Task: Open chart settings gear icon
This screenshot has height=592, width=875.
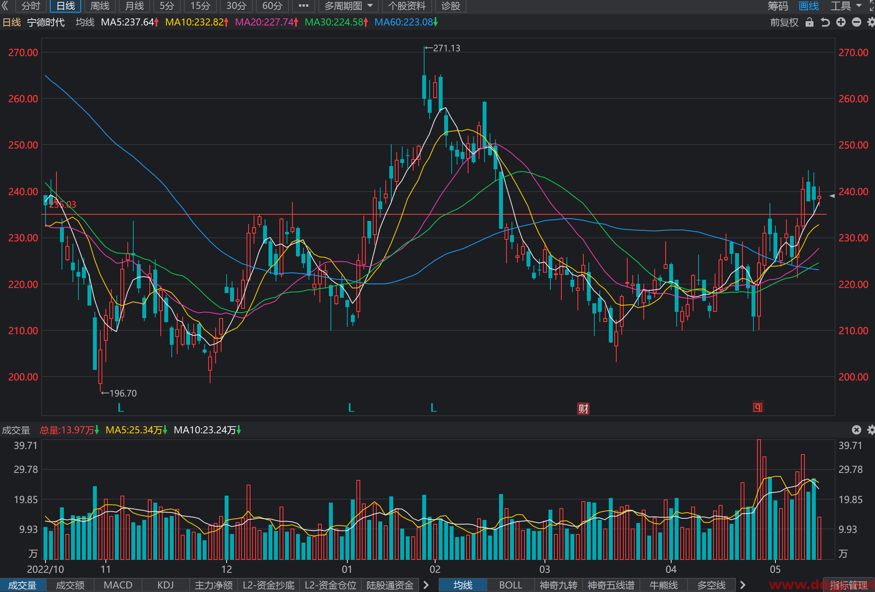Action: pos(871,22)
